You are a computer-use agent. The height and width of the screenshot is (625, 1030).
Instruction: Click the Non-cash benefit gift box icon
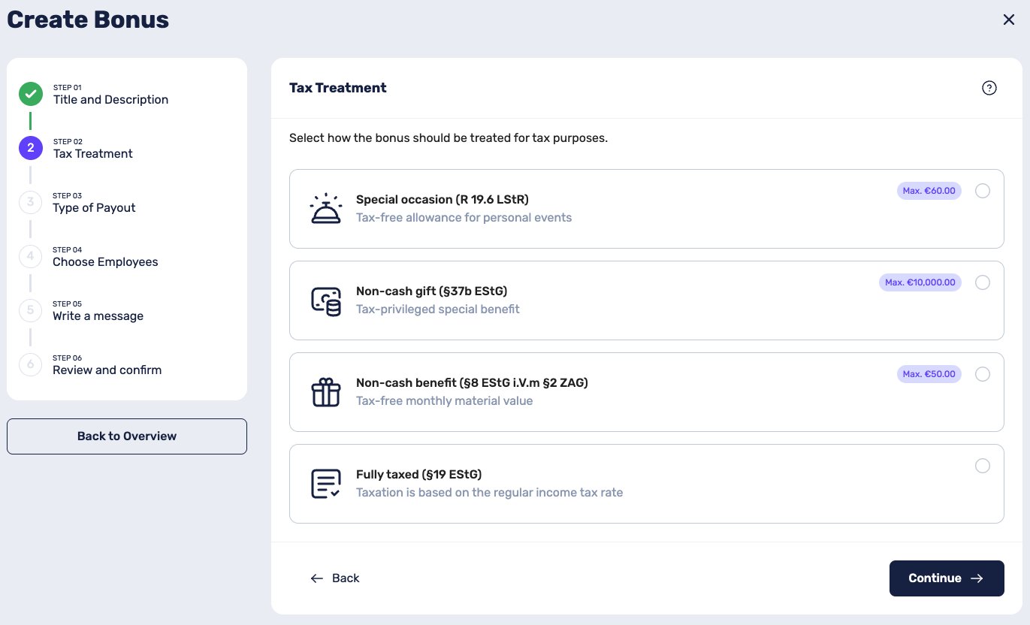click(x=326, y=392)
